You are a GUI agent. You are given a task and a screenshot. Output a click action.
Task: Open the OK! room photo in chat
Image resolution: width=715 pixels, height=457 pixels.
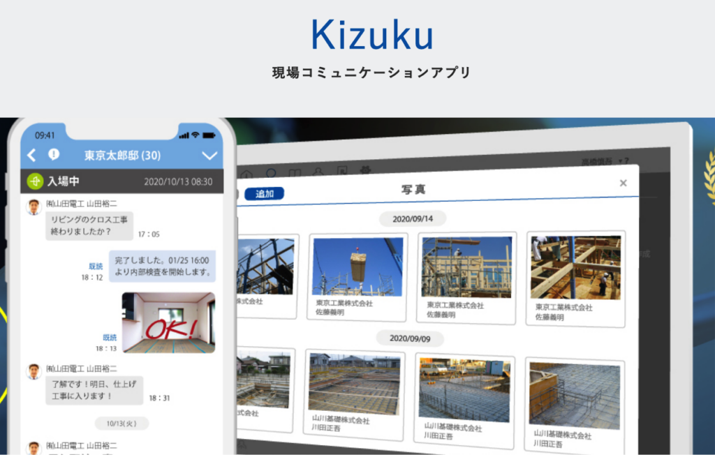pyautogui.click(x=168, y=322)
